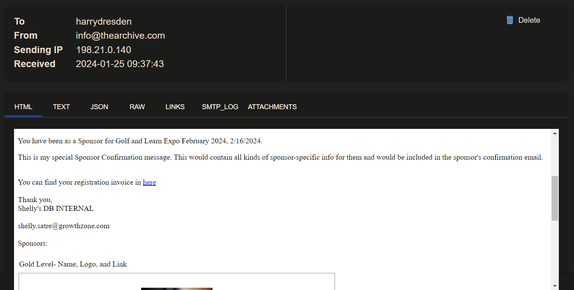Click the sponsor logo thumbnail
This screenshot has height=290, width=574.
pyautogui.click(x=176, y=288)
